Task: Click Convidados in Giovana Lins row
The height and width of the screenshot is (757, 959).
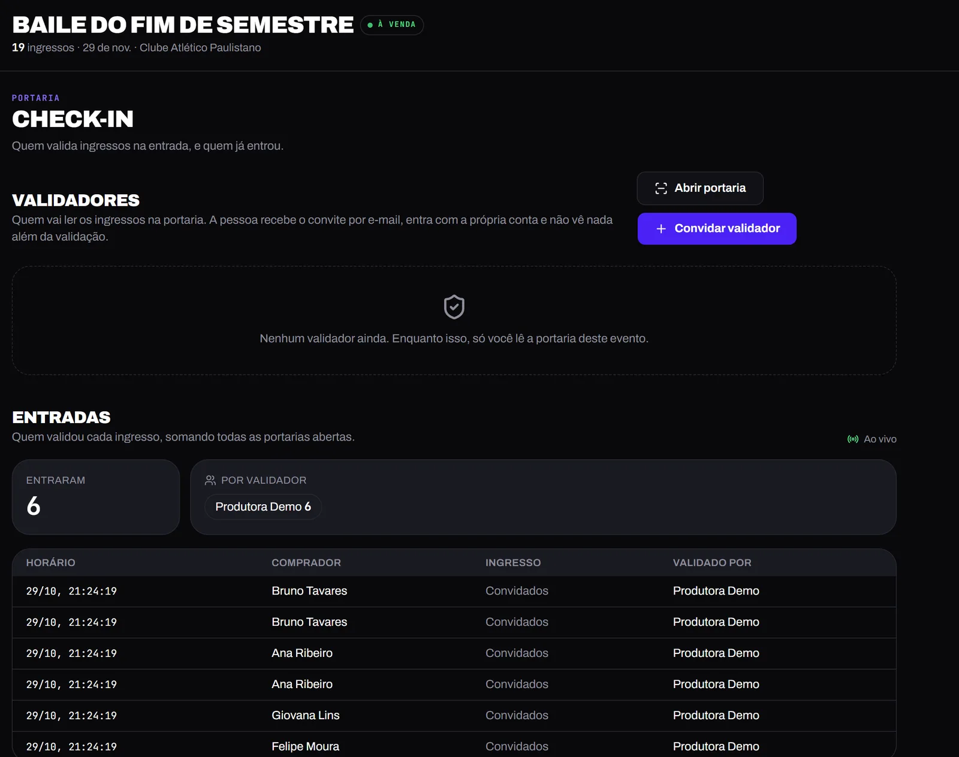Action: coord(517,715)
